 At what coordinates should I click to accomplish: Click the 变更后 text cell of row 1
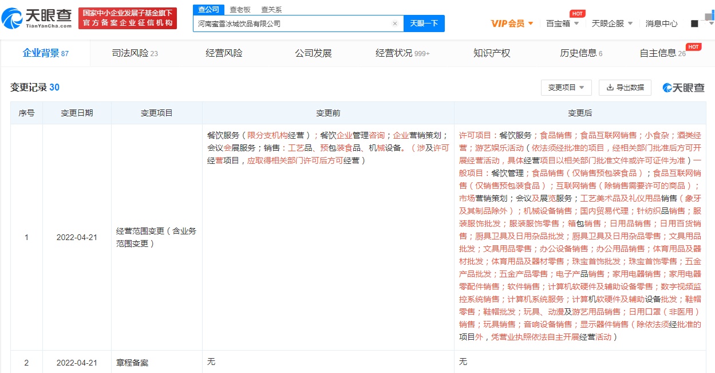(580, 237)
